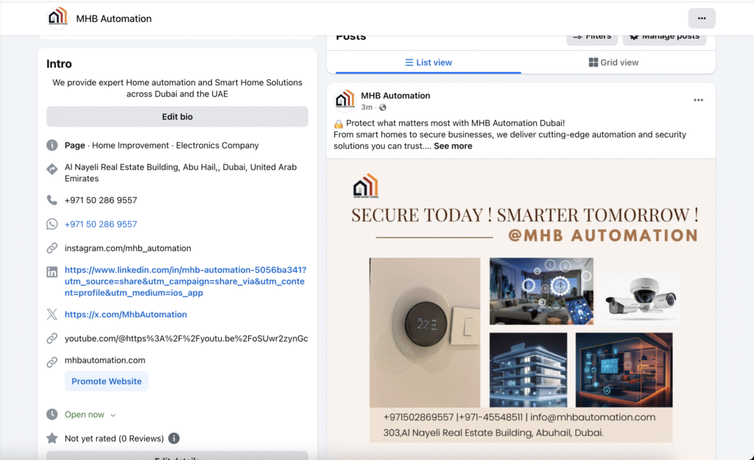This screenshot has width=754, height=460.
Task: Click the X (Twitter) icon in Intro
Action: pyautogui.click(x=52, y=314)
